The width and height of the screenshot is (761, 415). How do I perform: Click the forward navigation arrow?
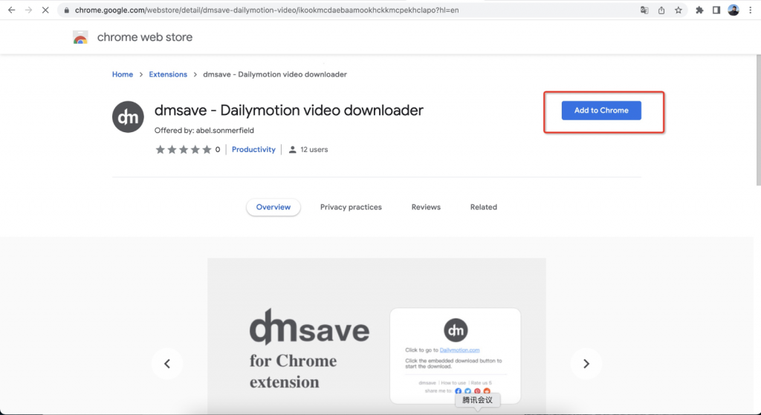coord(29,10)
